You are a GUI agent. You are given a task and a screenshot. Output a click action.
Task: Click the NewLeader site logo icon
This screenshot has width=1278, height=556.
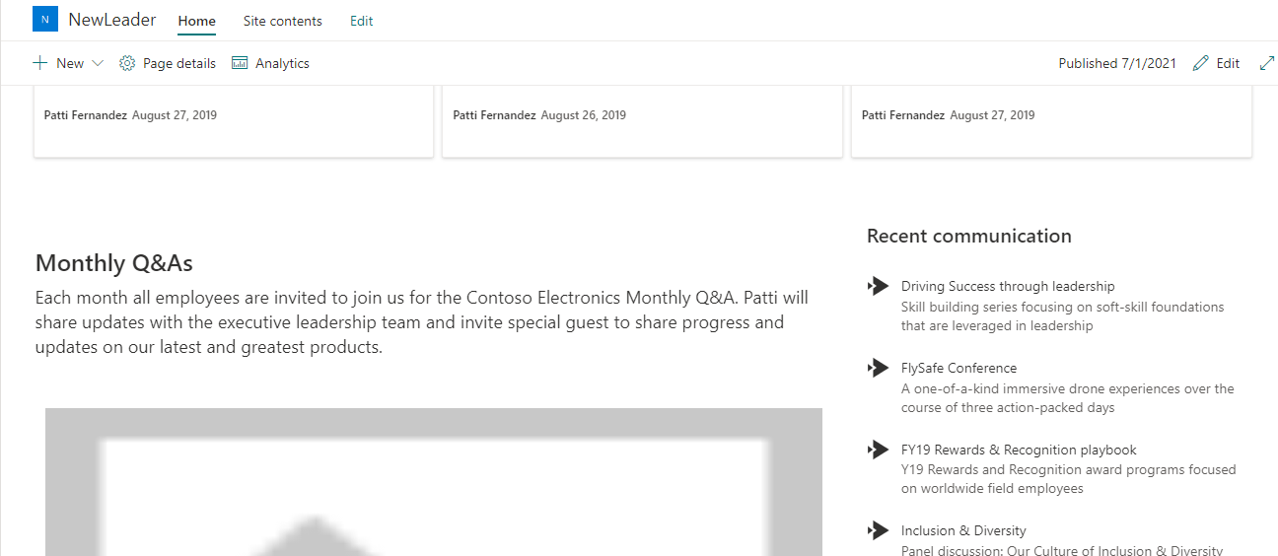[45, 20]
